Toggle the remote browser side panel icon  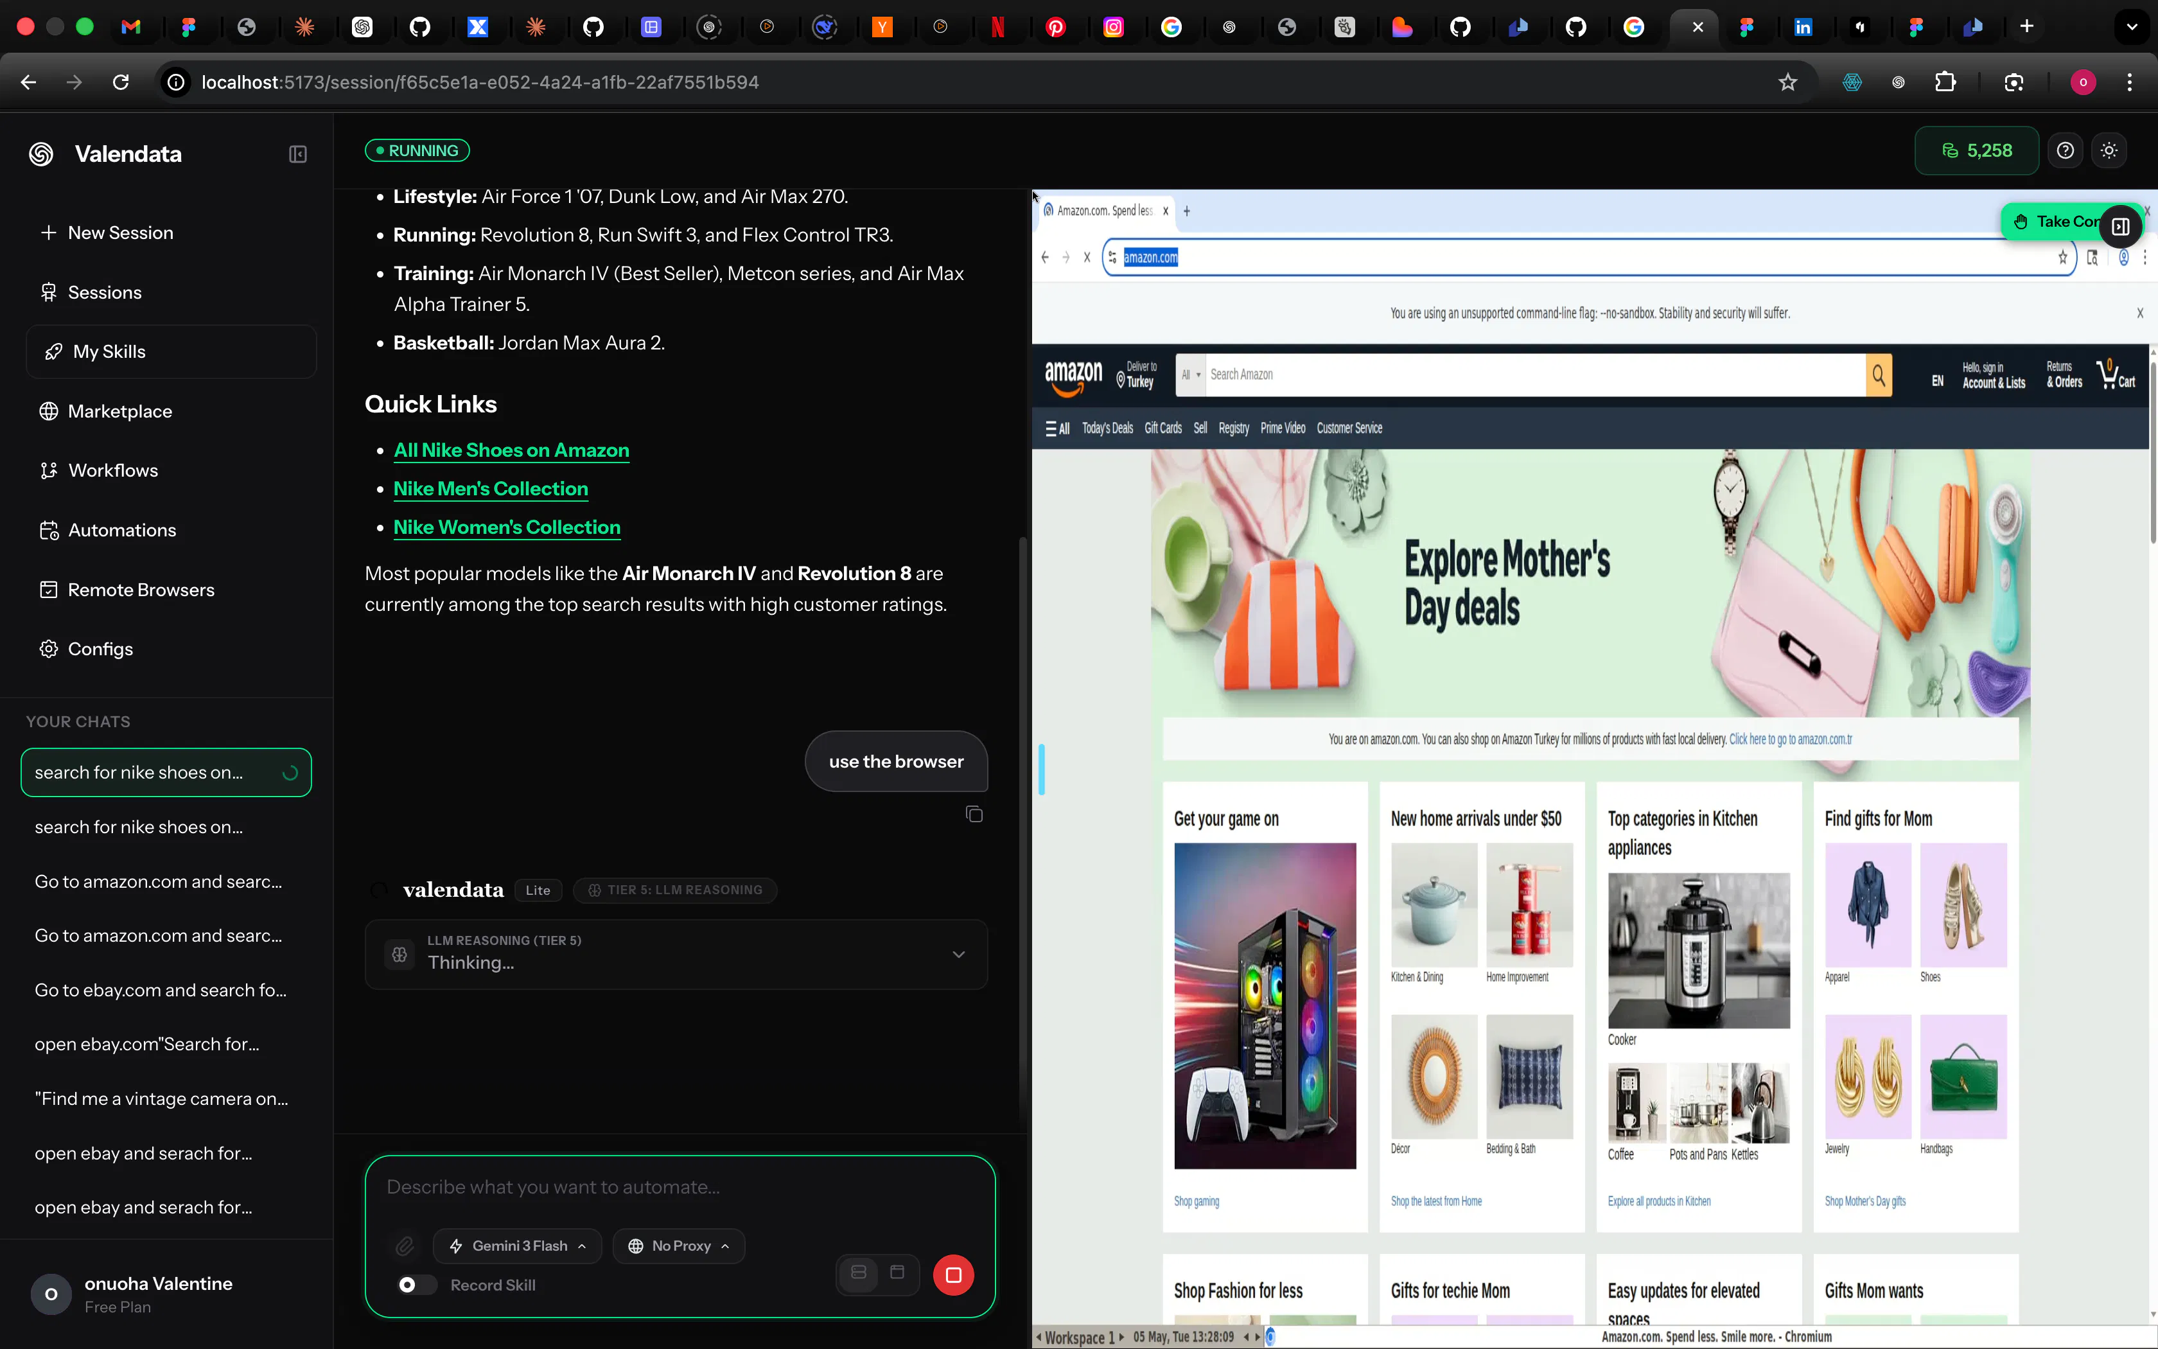tap(2121, 227)
